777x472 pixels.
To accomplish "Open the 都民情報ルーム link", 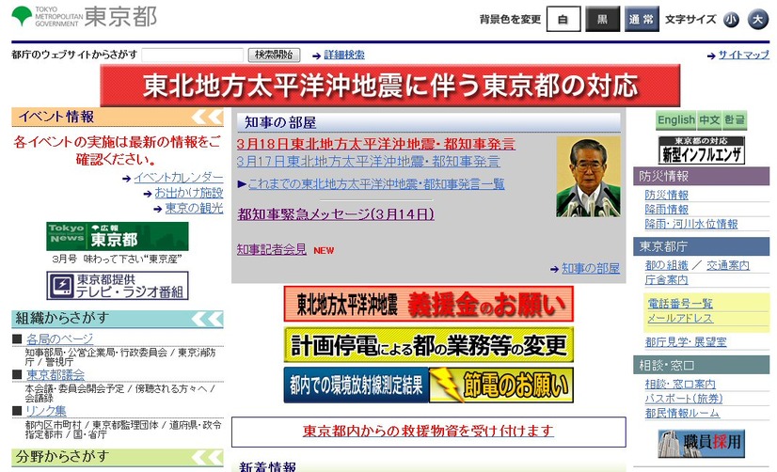I will (682, 413).
